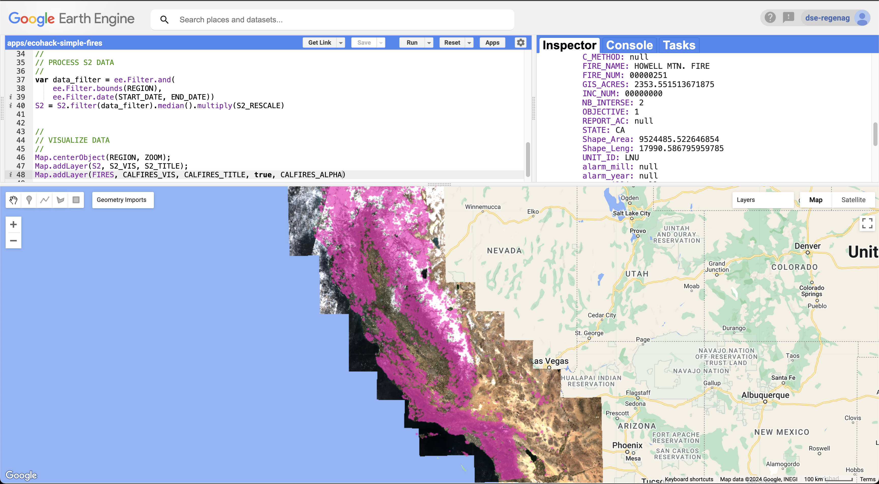Click Salt Lake City map label
The width and height of the screenshot is (879, 484).
[x=631, y=213]
